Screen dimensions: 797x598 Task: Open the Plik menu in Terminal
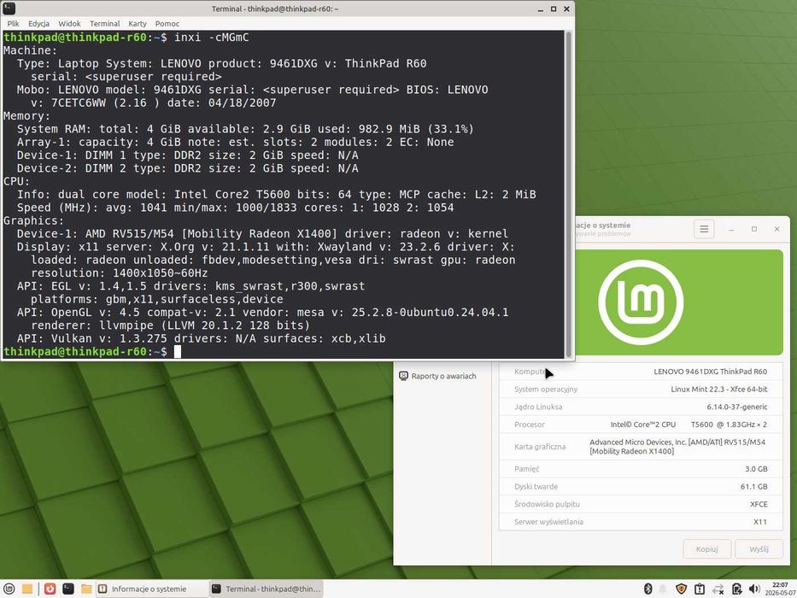(x=13, y=23)
